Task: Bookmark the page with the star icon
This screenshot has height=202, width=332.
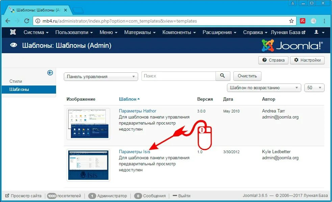Action: pos(291,21)
